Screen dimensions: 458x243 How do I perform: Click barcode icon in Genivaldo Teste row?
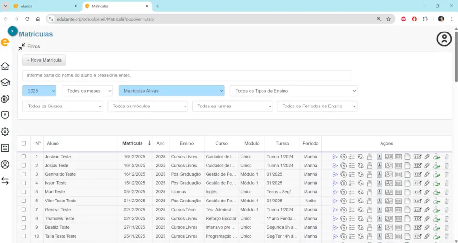398,174
